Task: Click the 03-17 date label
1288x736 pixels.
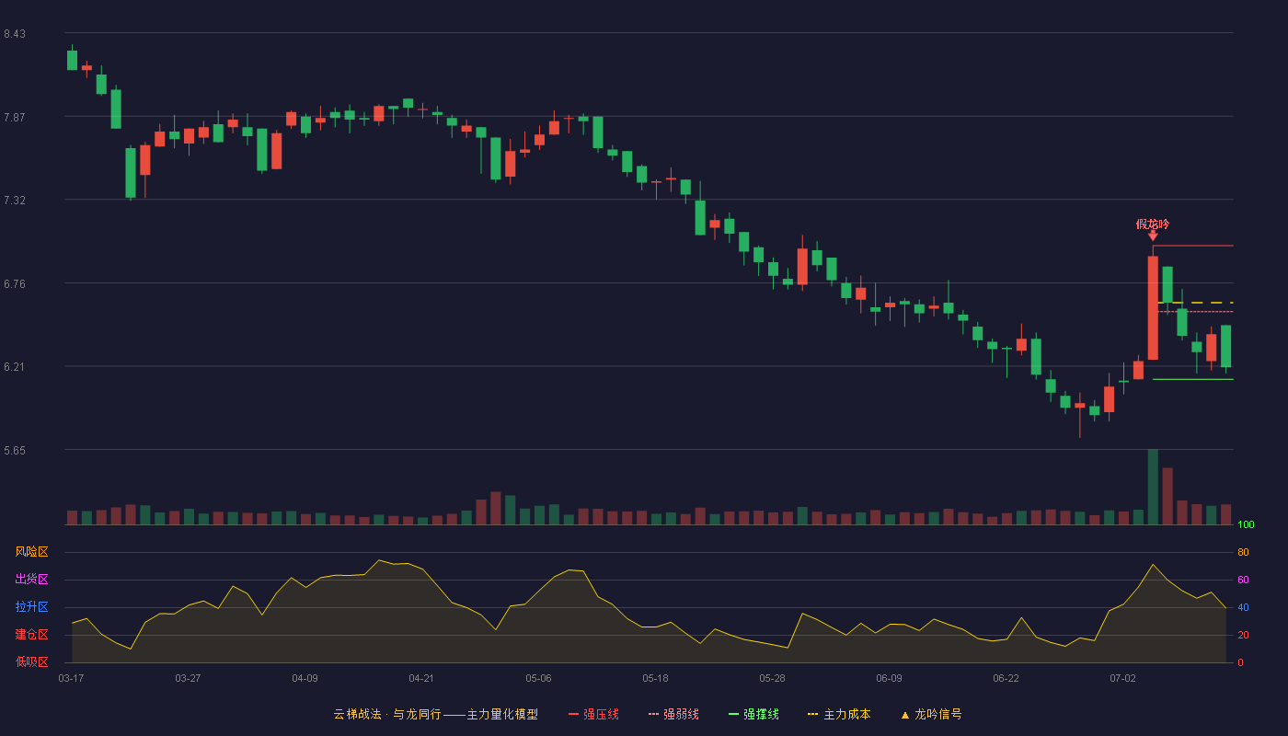Action: [71, 678]
